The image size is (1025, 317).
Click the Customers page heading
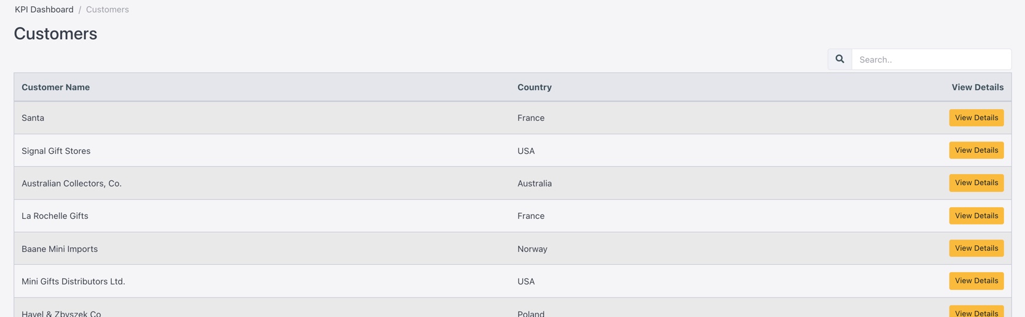click(x=55, y=34)
